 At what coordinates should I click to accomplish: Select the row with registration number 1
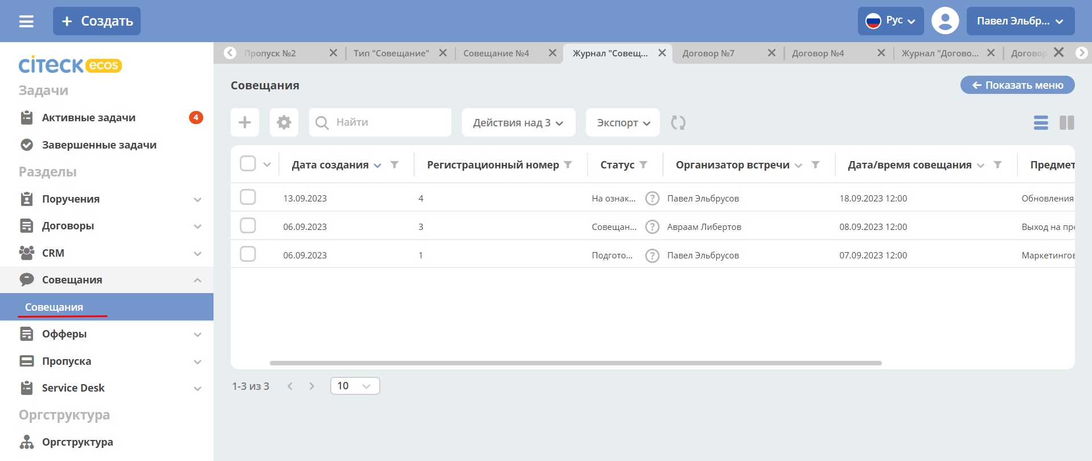click(x=248, y=254)
